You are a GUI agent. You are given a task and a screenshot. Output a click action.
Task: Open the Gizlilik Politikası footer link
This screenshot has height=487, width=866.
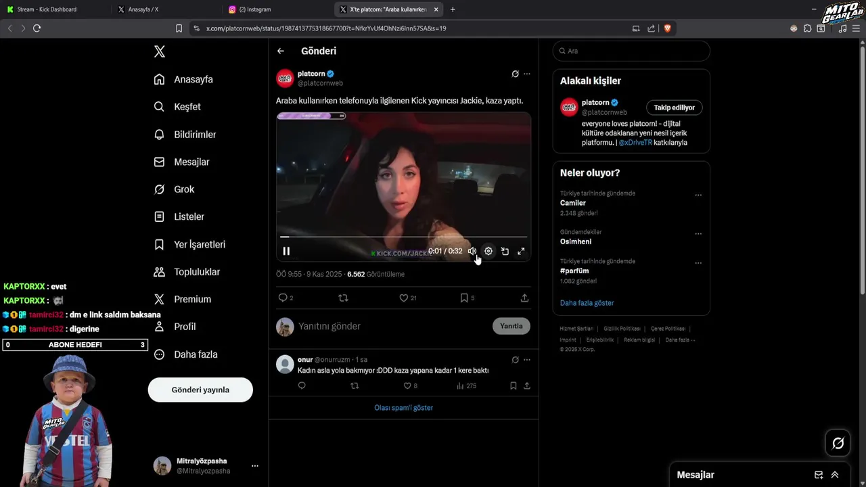[x=622, y=329]
